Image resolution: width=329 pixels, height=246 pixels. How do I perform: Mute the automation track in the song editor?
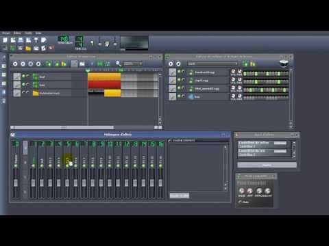tap(23, 92)
